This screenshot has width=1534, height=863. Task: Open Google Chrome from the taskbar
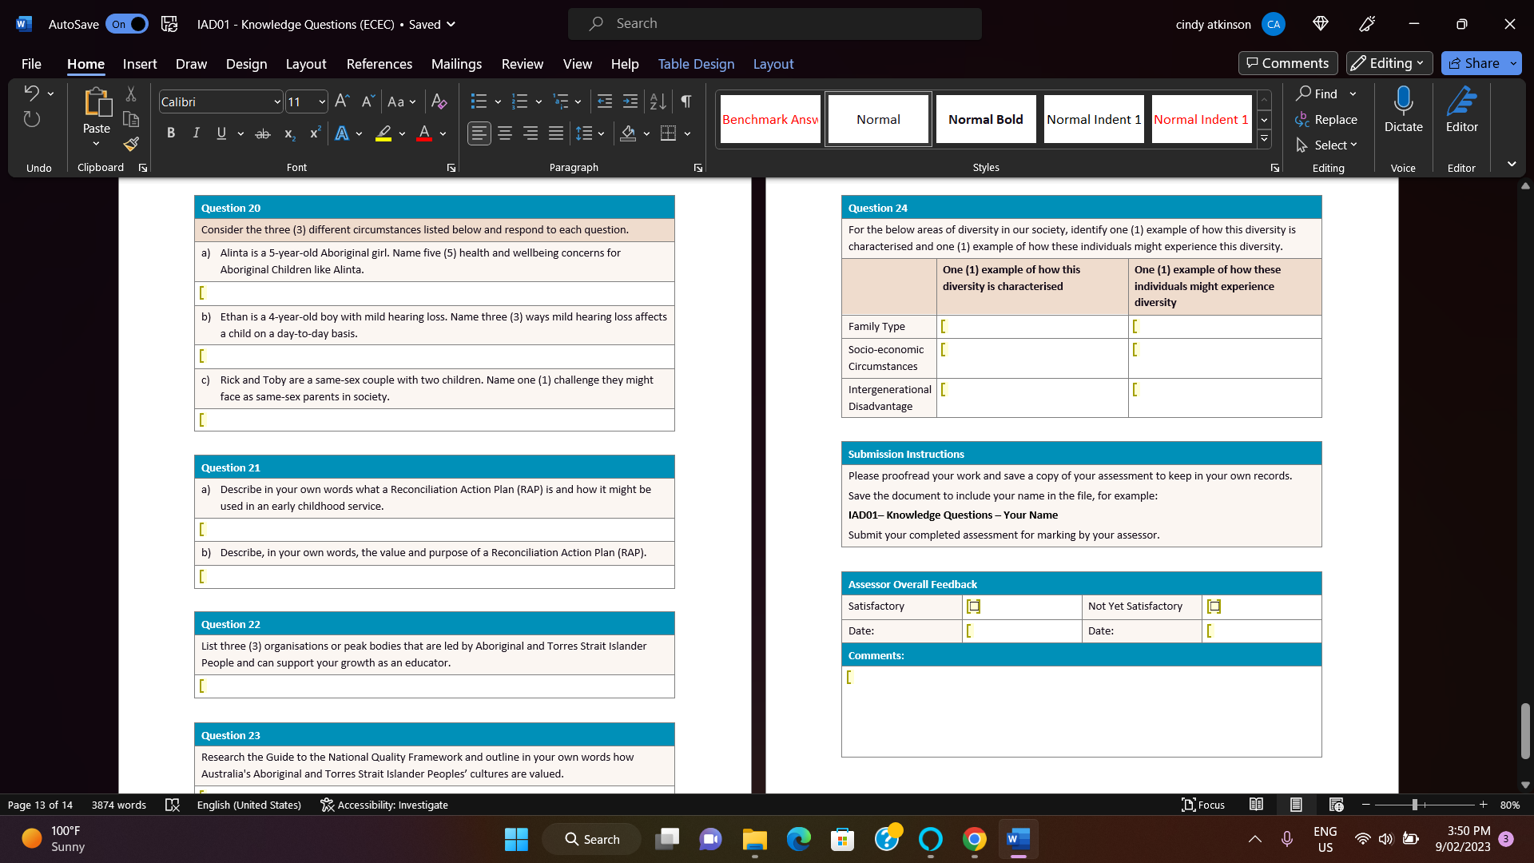coord(974,839)
